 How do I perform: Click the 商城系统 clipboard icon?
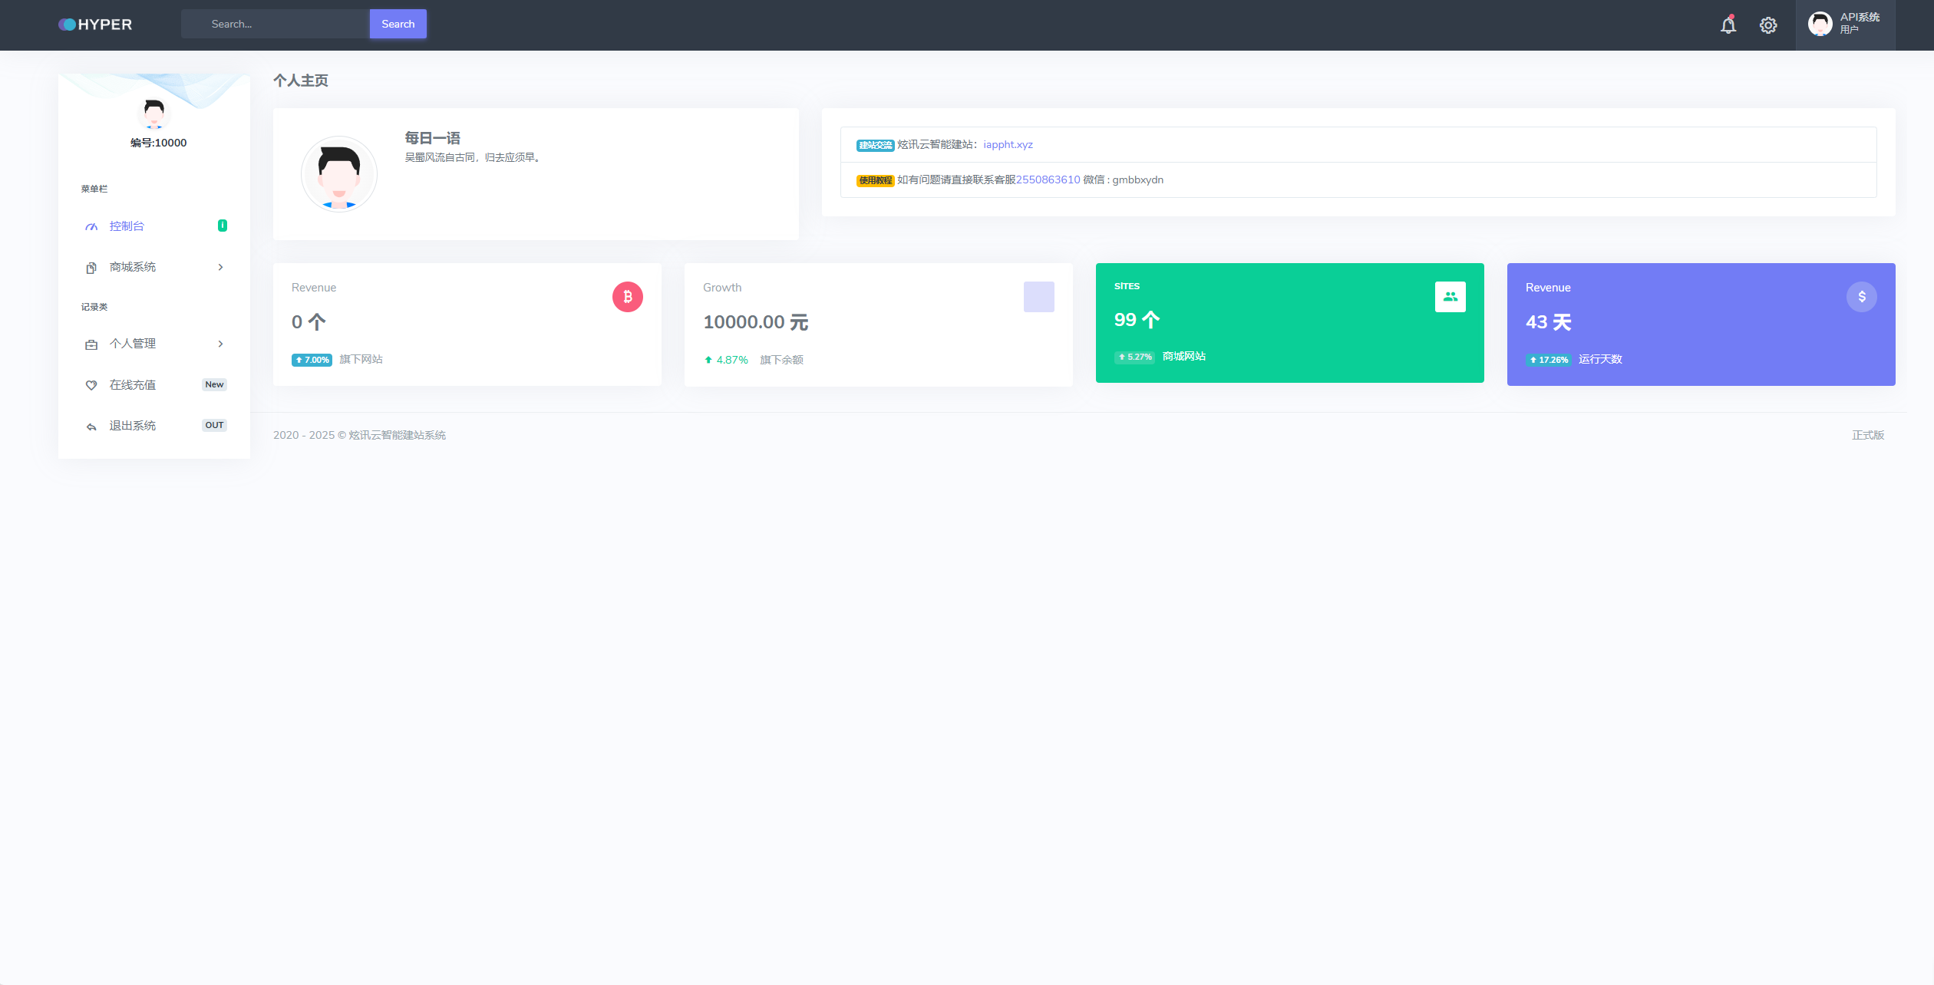[91, 268]
